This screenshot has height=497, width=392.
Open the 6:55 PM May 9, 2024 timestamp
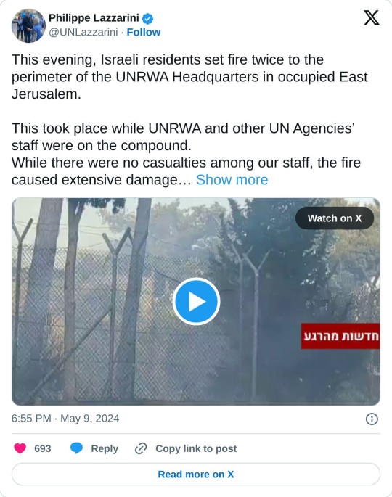tap(65, 419)
